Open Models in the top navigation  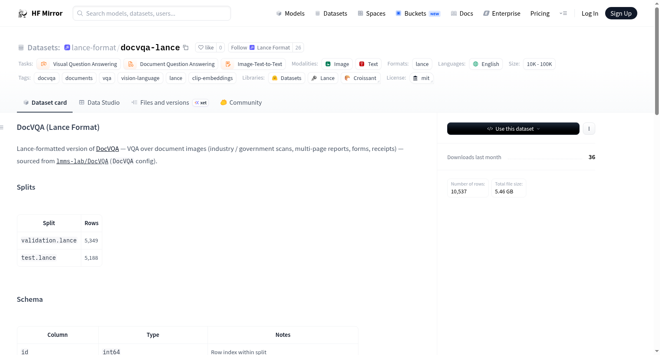coord(290,14)
